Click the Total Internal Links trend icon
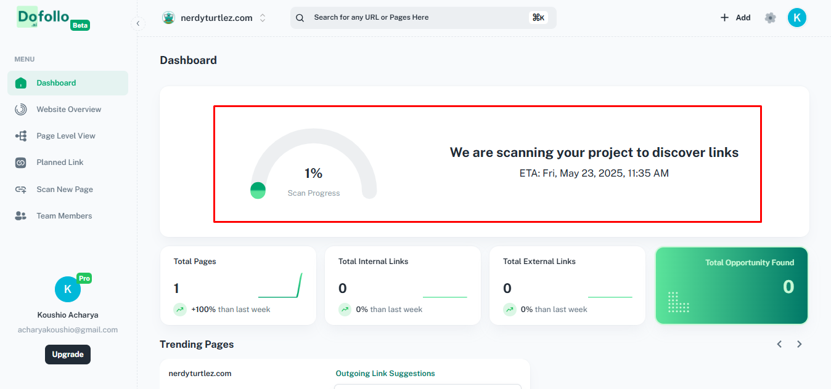 (x=345, y=310)
